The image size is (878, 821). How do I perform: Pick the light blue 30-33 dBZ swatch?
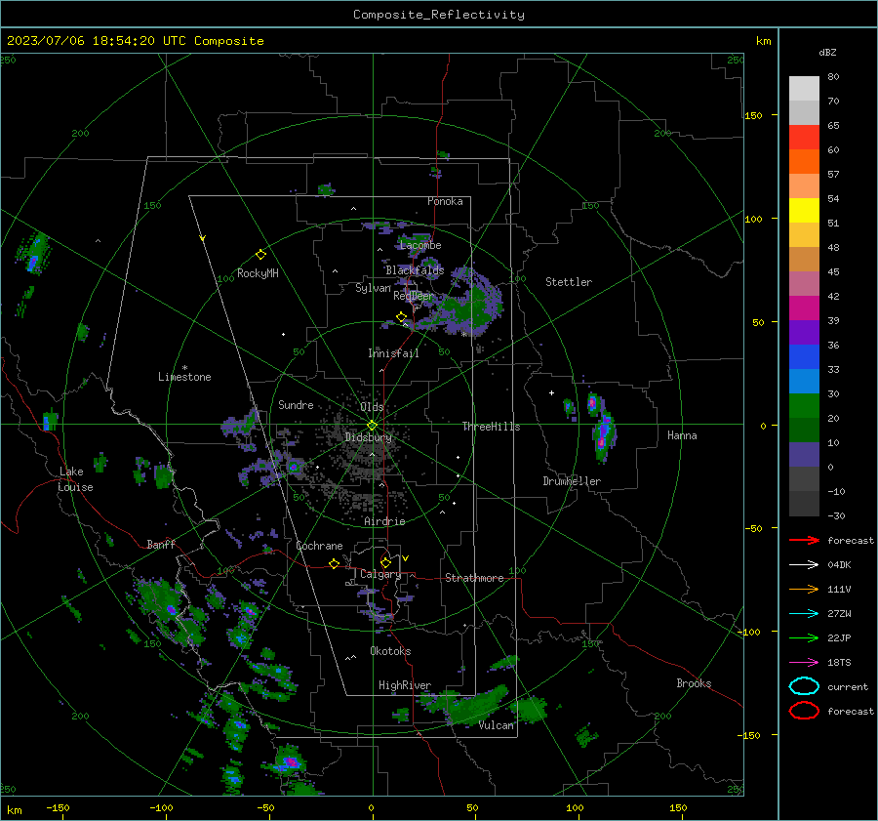tap(804, 382)
